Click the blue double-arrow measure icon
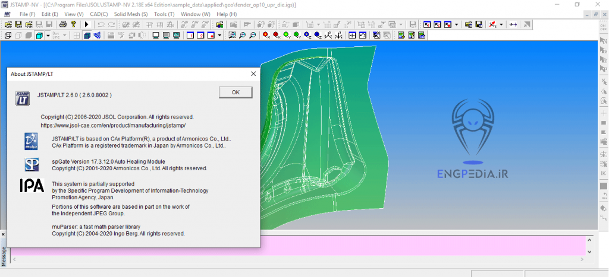Image resolution: width=609 pixels, height=277 pixels. pyautogui.click(x=513, y=24)
